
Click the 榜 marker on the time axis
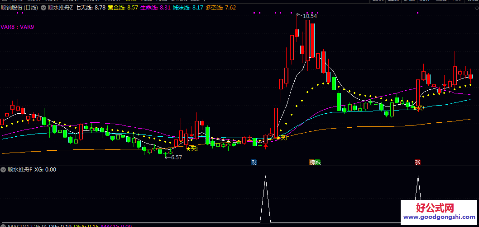click(x=312, y=162)
